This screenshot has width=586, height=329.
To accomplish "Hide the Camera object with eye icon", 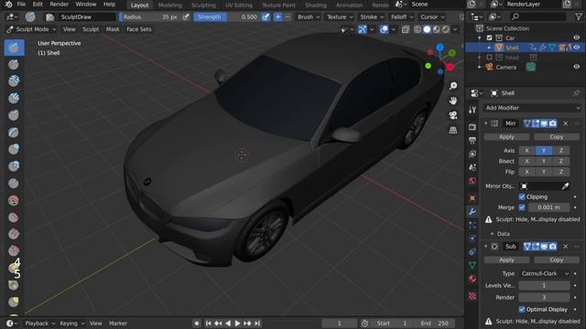I will click(577, 67).
